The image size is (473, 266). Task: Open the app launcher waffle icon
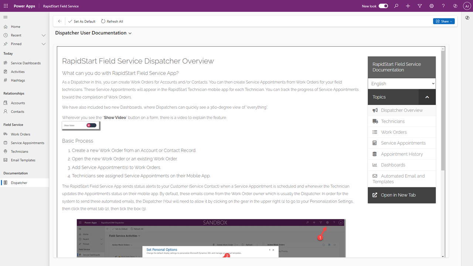pyautogui.click(x=6, y=6)
